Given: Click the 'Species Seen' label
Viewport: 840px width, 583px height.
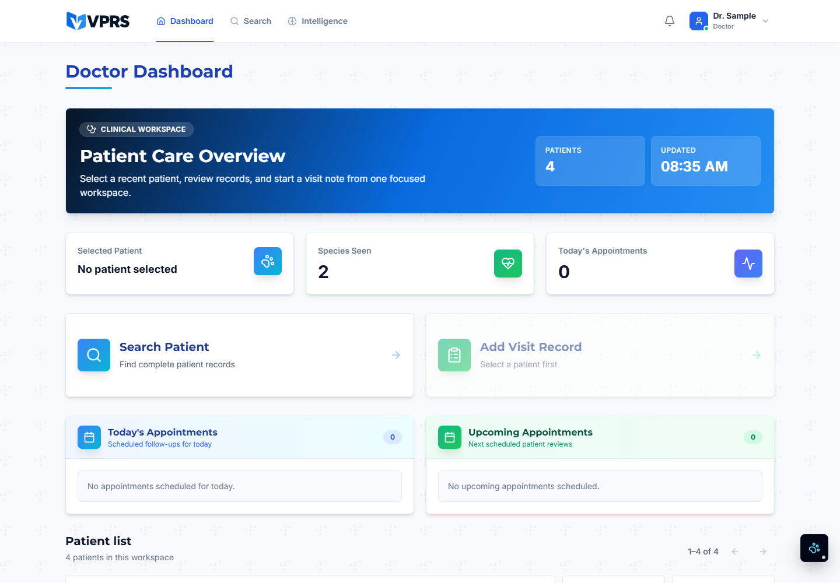Looking at the screenshot, I should coord(345,251).
